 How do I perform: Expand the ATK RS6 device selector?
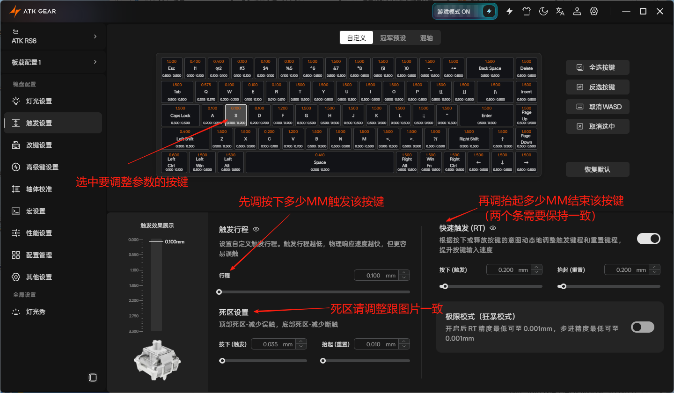pyautogui.click(x=95, y=36)
